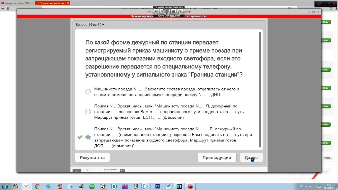Click answer text 'Маршрут приема готов. ДСП ....... (фамилия)'
Viewport: 338px width, 190px height.
click(140, 117)
